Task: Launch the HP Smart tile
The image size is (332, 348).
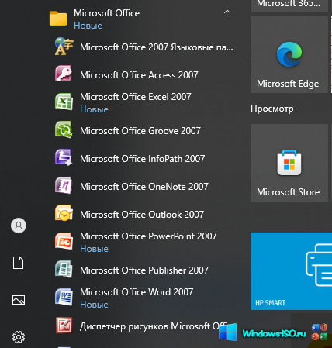Action: [291, 271]
